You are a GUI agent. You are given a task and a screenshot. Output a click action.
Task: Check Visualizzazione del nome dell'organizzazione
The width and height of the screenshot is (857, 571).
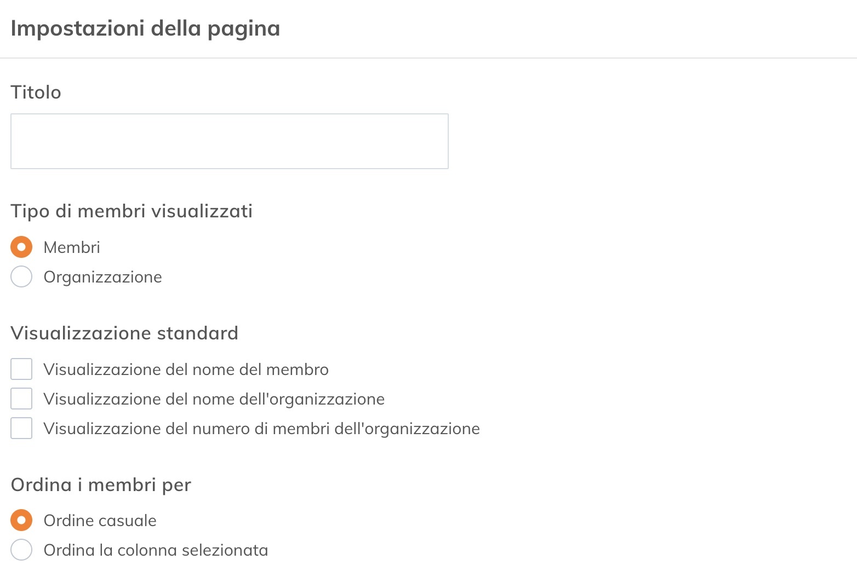coord(21,399)
